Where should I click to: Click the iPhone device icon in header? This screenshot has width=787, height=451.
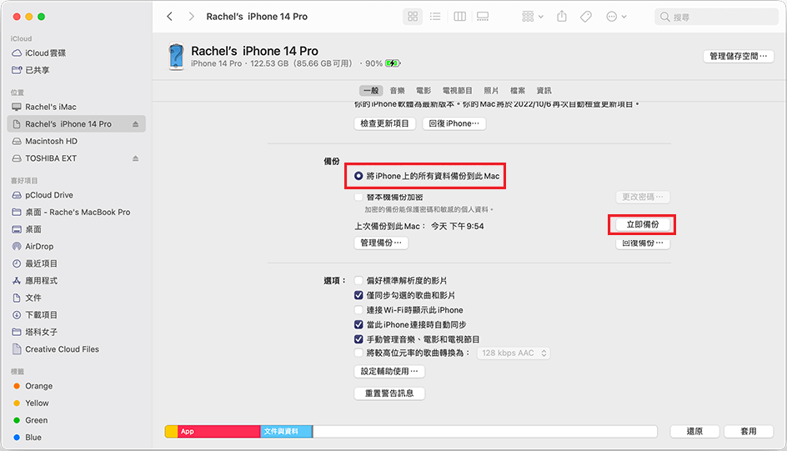[x=176, y=57]
